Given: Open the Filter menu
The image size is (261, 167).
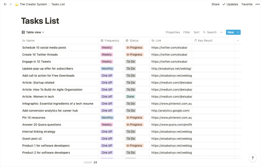Looking at the screenshot, I should click(x=187, y=32).
